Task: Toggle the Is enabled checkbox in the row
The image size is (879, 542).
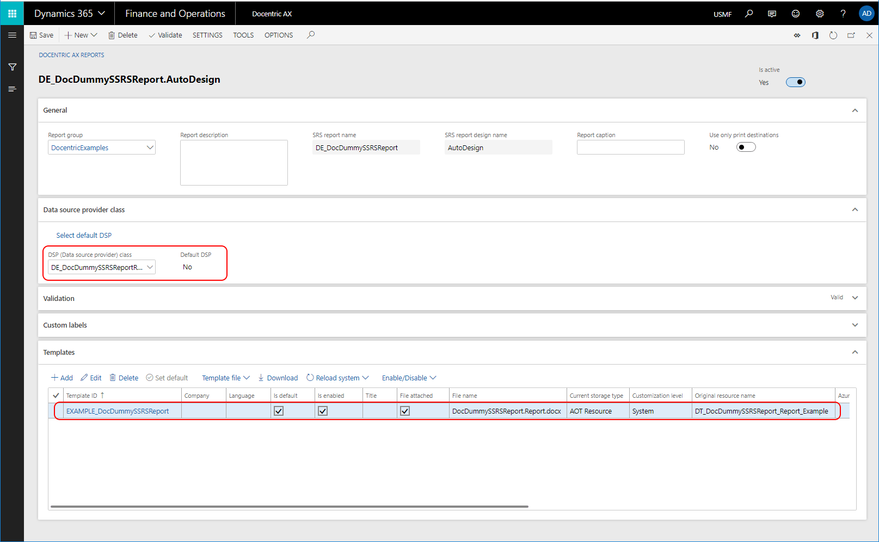Action: click(x=323, y=411)
